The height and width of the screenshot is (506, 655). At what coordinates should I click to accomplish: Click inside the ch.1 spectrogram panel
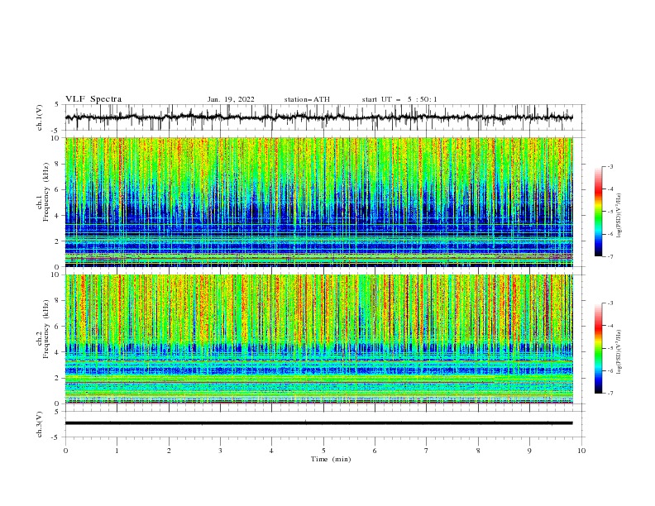[318, 202]
